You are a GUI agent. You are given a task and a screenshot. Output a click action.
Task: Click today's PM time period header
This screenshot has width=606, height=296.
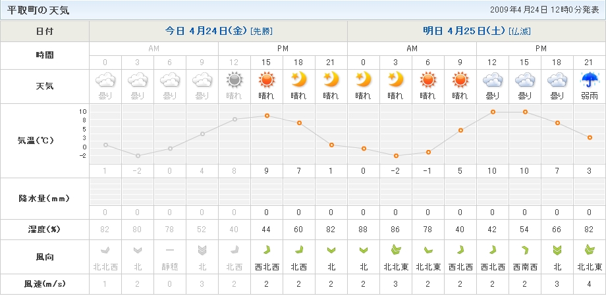tap(283, 49)
